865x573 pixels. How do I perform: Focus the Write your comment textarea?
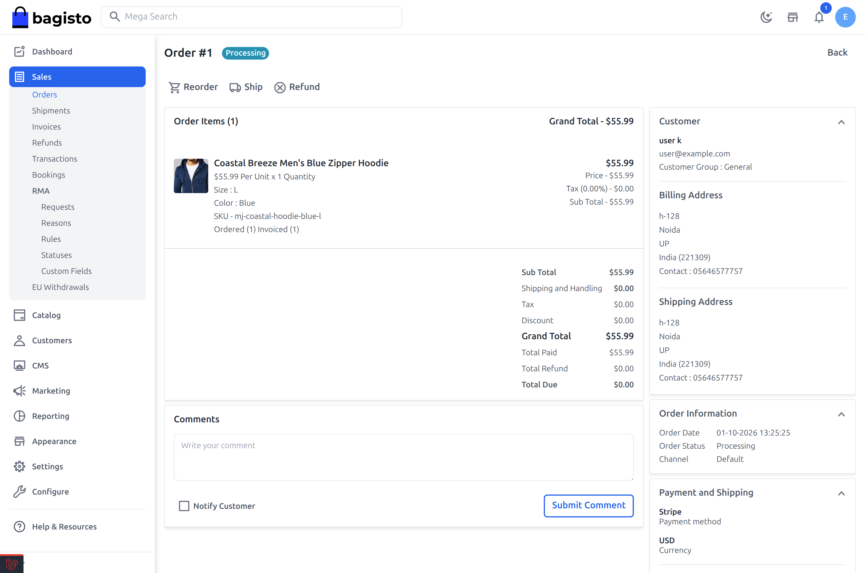404,457
